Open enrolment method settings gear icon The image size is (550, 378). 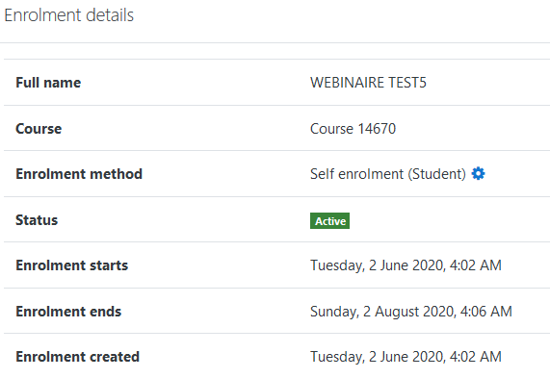tap(478, 173)
